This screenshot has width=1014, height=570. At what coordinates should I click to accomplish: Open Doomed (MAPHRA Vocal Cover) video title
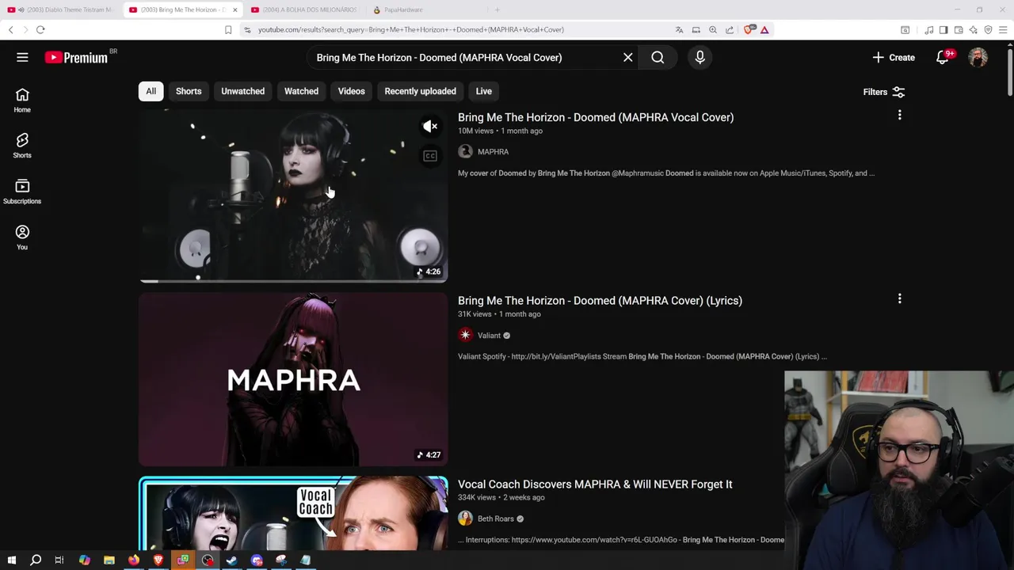pyautogui.click(x=596, y=117)
